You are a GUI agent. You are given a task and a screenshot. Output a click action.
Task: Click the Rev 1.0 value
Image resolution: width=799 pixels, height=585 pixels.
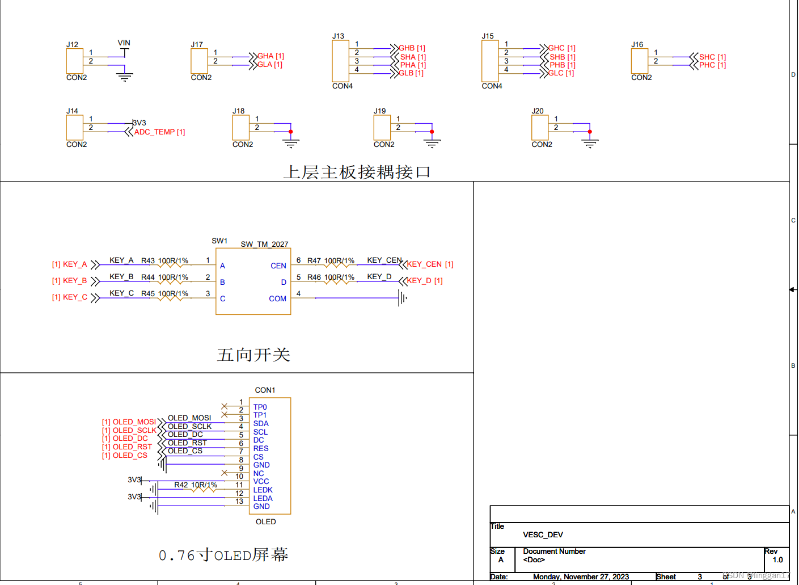pos(777,559)
